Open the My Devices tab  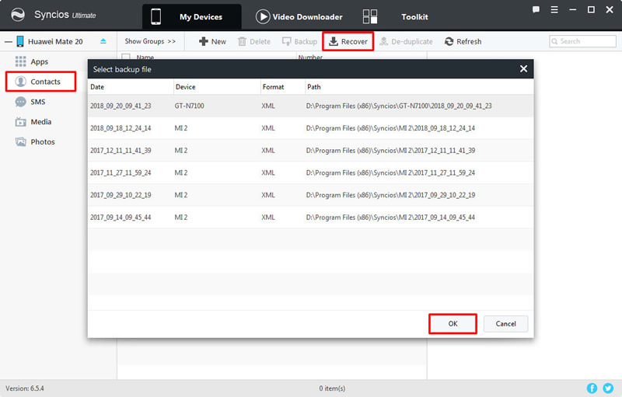[191, 16]
